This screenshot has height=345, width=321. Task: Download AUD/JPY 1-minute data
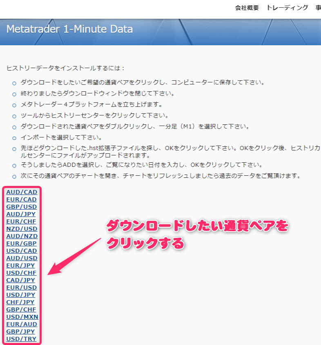tap(21, 214)
